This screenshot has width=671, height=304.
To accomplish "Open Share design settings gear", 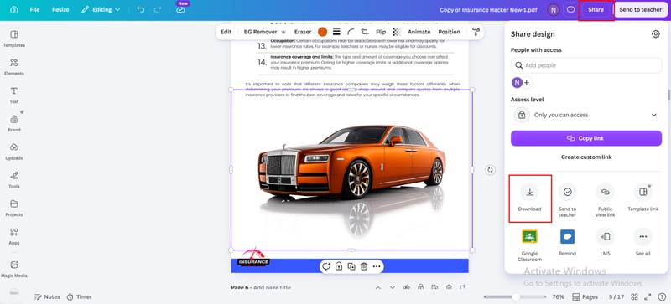I will click(x=655, y=34).
